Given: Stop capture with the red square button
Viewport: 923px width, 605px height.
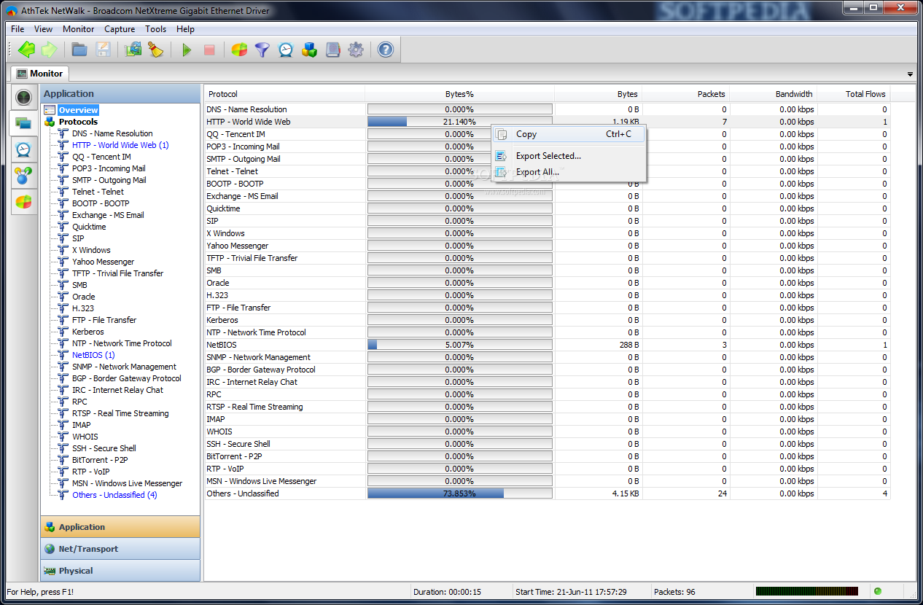Looking at the screenshot, I should tap(209, 50).
